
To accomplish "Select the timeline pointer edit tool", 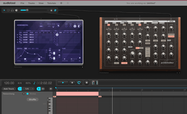I will pyautogui.click(x=39, y=89).
